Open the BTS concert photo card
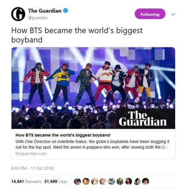The height and width of the screenshot is (189, 186). click(x=93, y=88)
